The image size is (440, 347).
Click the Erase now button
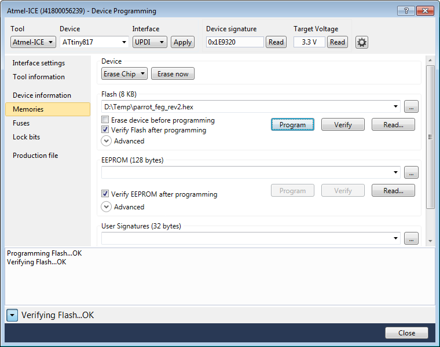click(173, 73)
